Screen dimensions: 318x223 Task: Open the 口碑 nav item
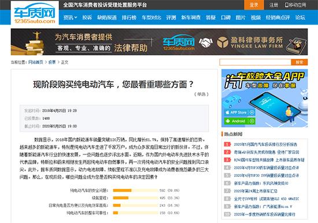[225, 18]
